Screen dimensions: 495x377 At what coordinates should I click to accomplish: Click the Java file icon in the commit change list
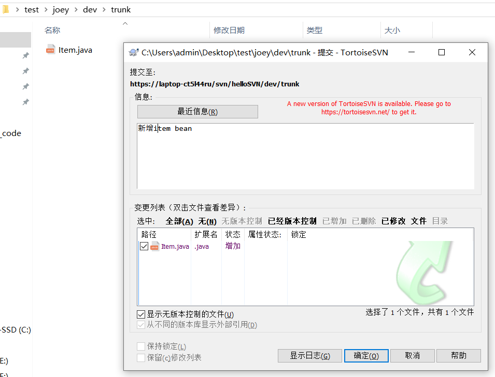pyautogui.click(x=154, y=246)
